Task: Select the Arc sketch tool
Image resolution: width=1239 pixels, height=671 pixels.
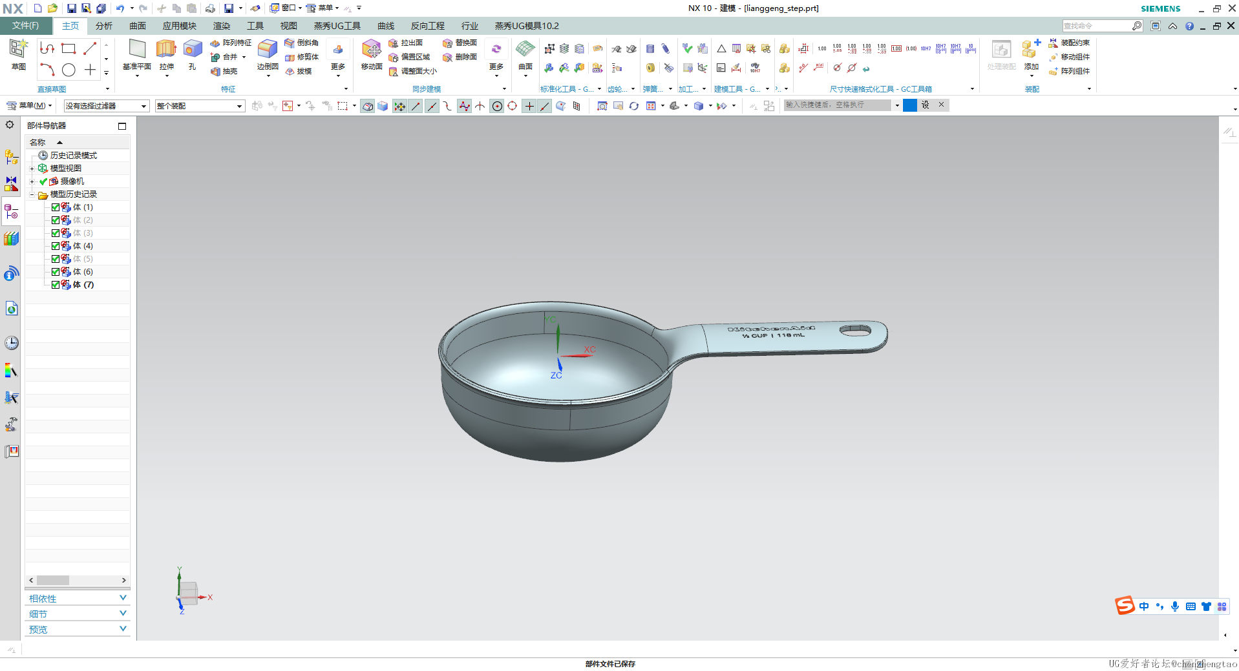Action: click(47, 70)
